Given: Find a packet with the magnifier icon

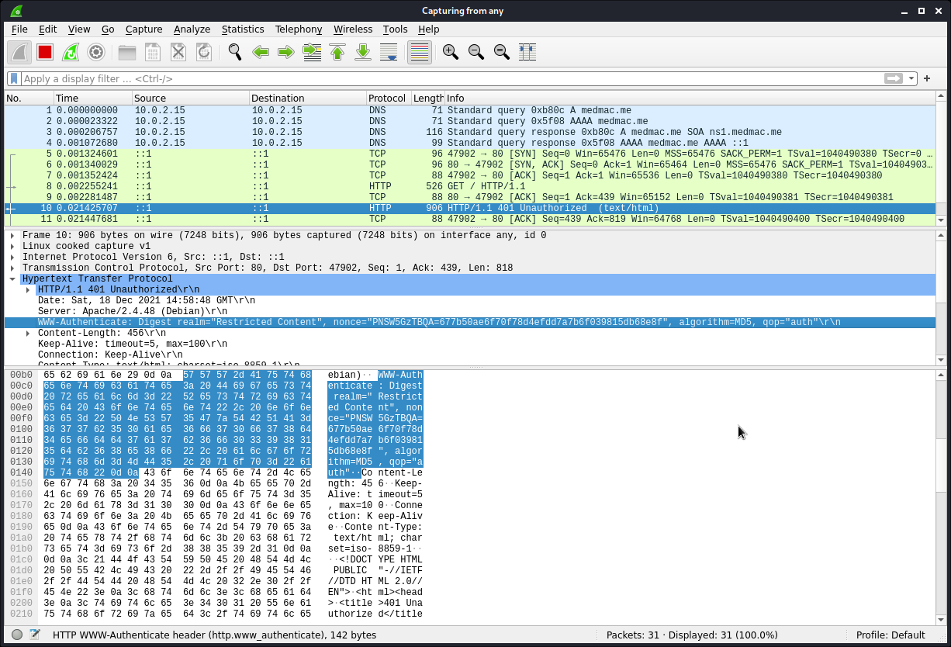Looking at the screenshot, I should click(235, 52).
